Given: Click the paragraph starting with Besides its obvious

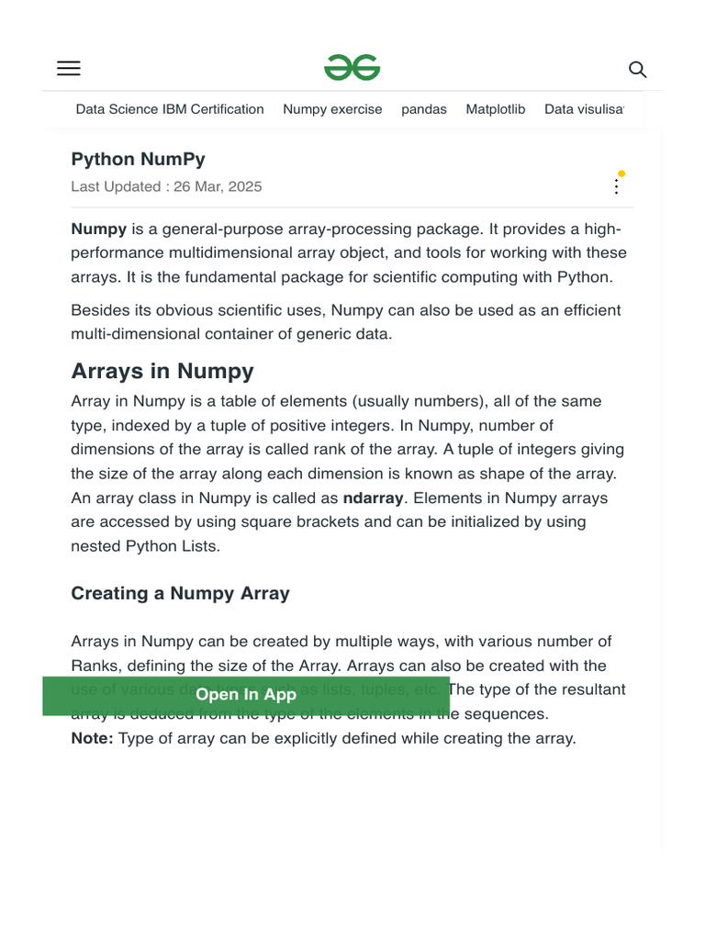Looking at the screenshot, I should click(345, 321).
